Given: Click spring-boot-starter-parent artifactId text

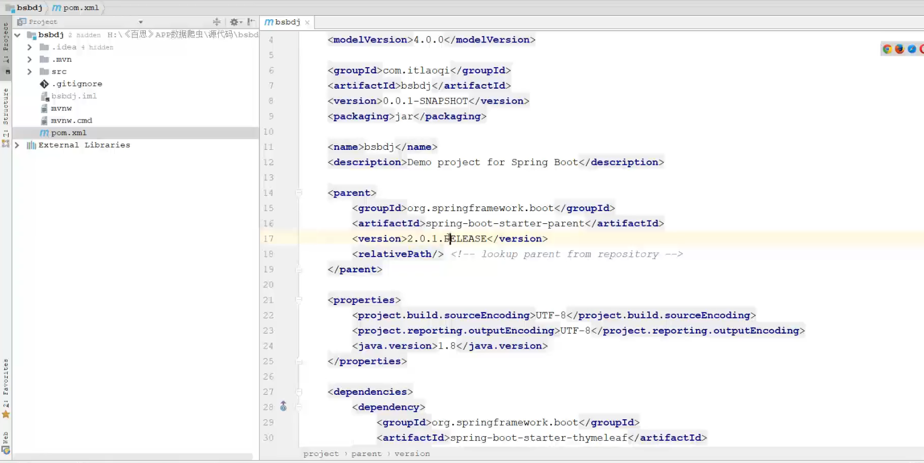Looking at the screenshot, I should (x=505, y=223).
